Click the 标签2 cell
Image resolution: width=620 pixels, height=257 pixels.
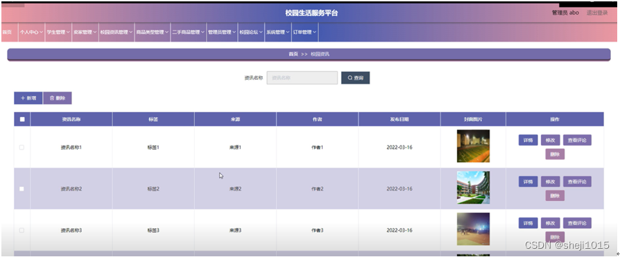click(x=153, y=188)
